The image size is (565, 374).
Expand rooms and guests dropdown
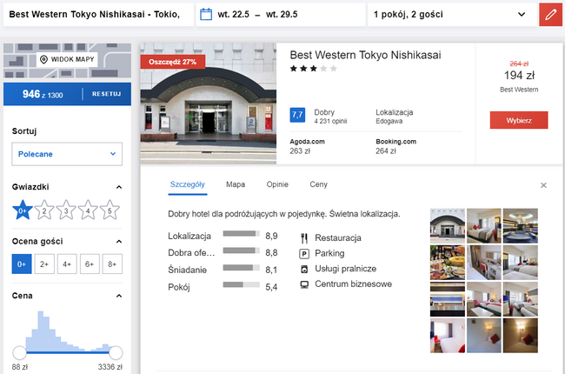pos(452,15)
